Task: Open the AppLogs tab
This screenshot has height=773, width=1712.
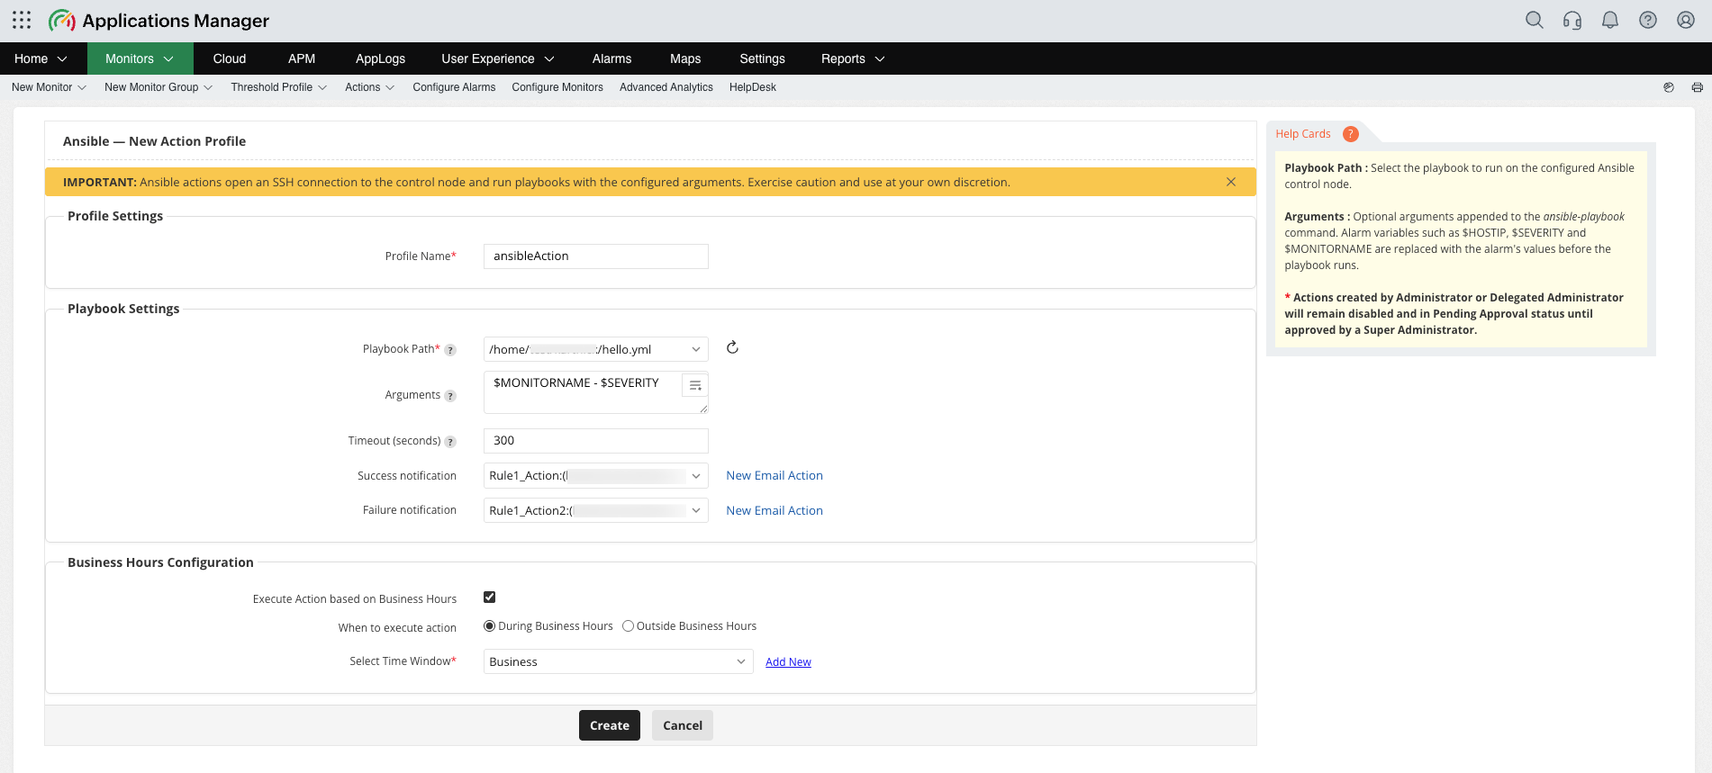Action: click(x=380, y=58)
